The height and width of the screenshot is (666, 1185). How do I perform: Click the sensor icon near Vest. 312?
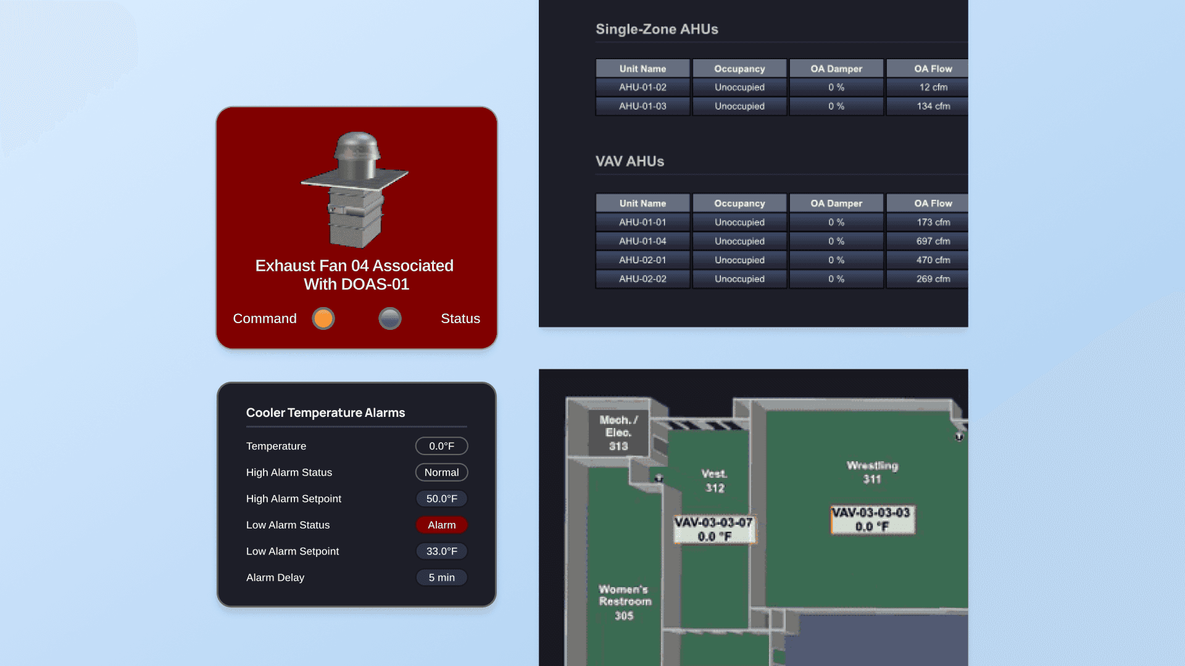pos(659,478)
